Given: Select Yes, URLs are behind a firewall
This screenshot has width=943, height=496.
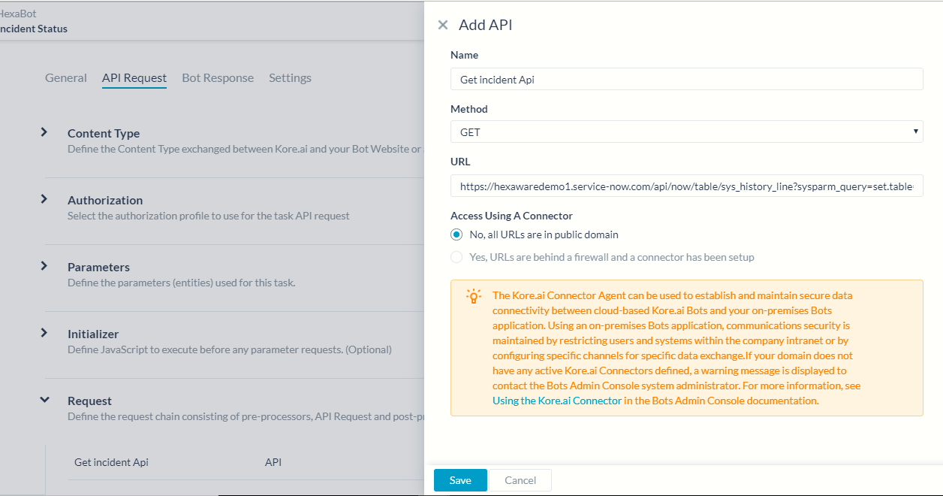Looking at the screenshot, I should (456, 257).
